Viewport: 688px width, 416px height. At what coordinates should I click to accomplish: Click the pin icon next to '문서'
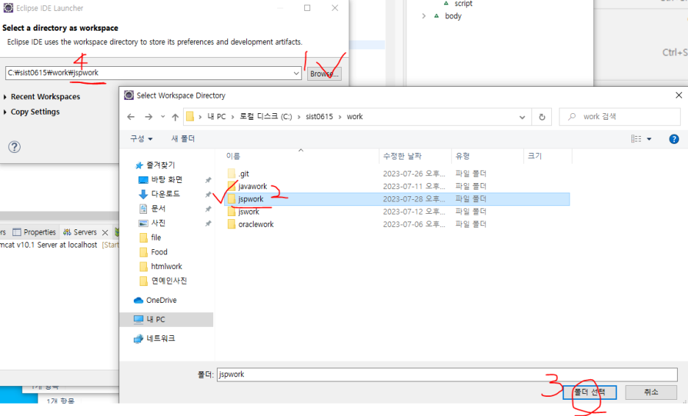[x=208, y=209]
